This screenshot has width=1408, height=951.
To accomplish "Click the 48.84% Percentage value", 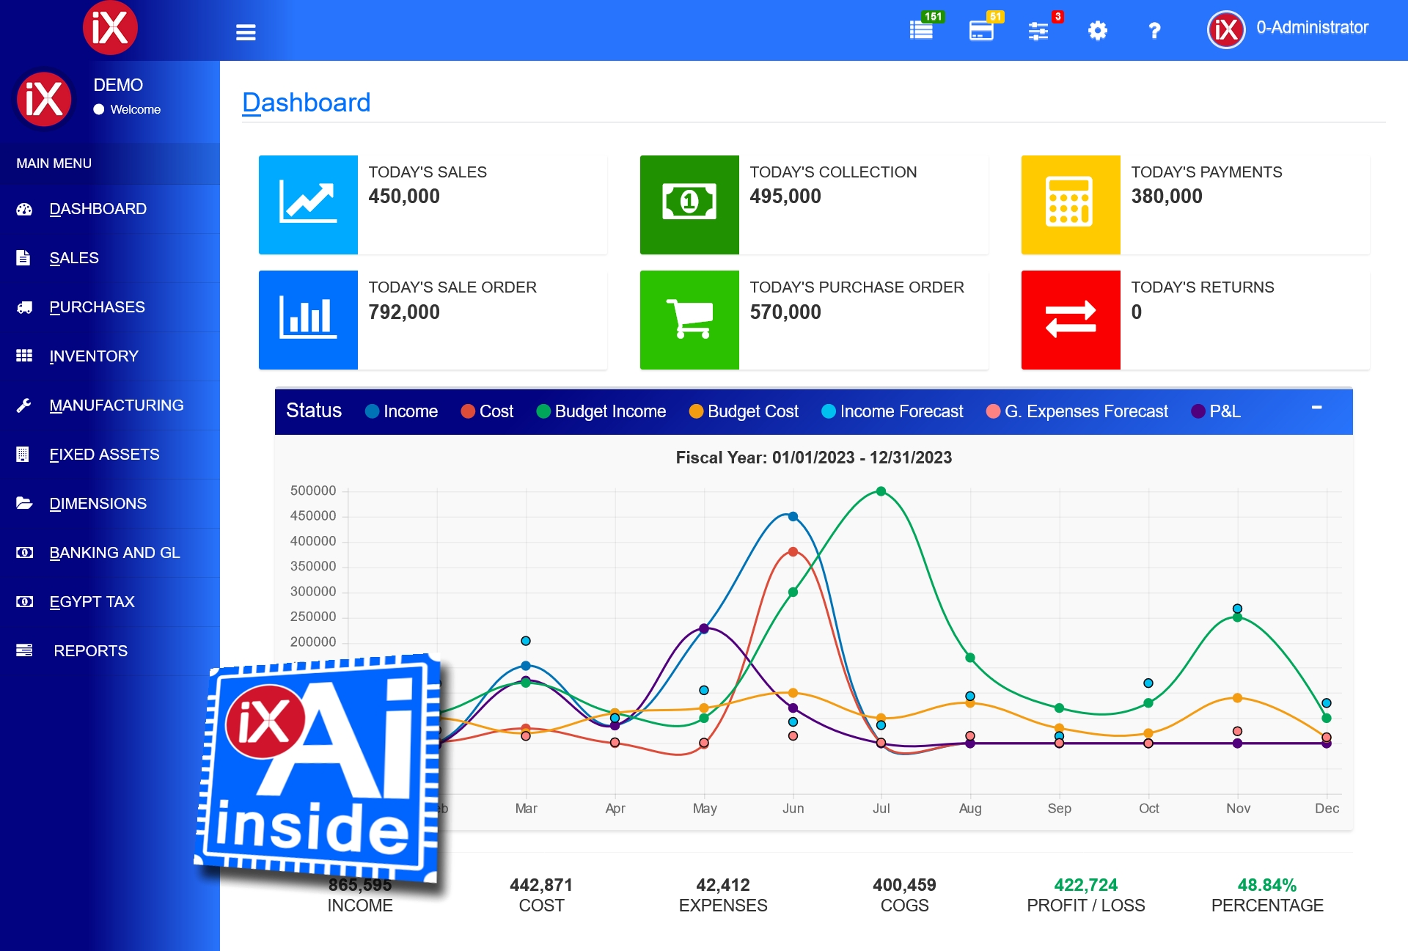I will coord(1267,885).
